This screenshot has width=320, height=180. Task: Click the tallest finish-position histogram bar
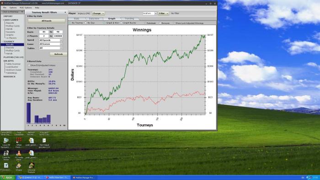(28, 113)
